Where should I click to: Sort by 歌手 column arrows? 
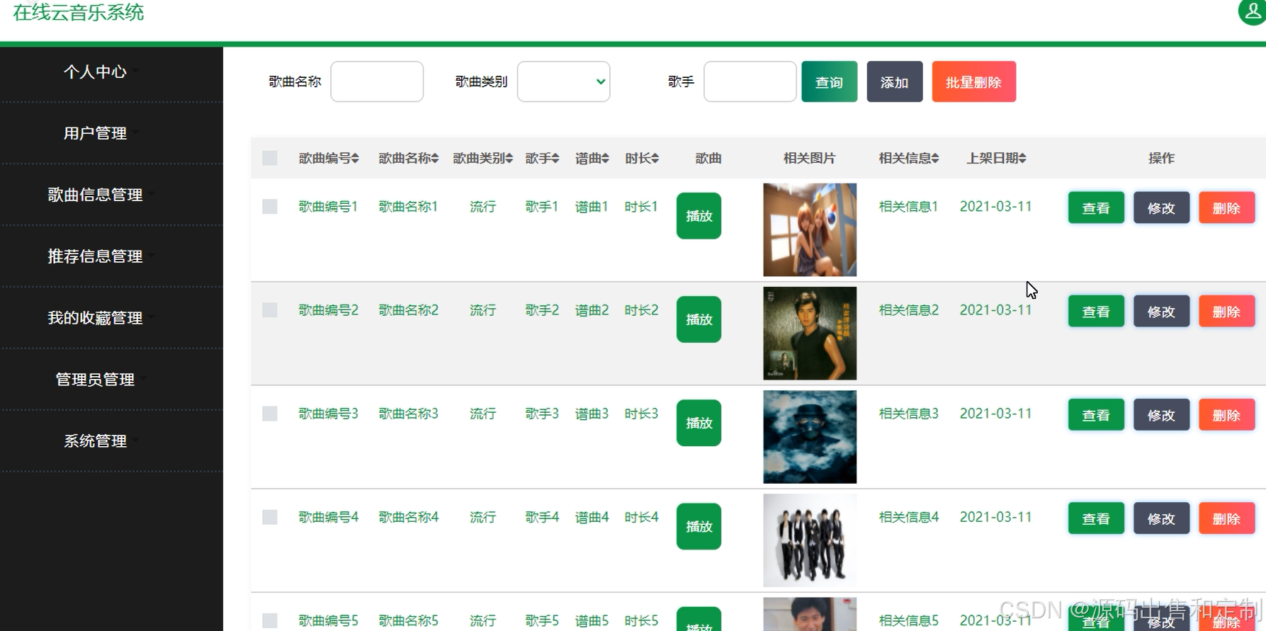555,159
